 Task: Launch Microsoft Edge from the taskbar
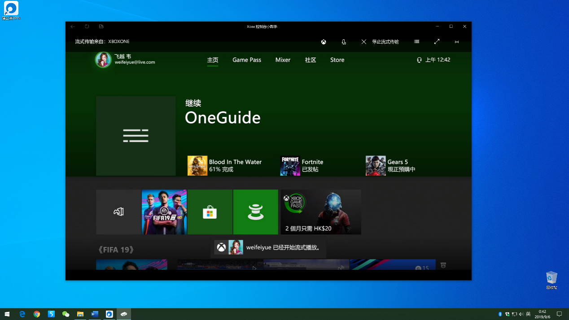[22, 314]
